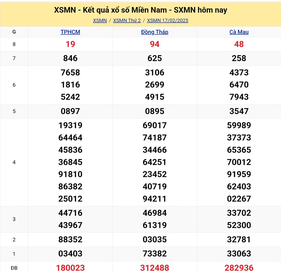Click Đồng Tháp number 64251
The height and width of the screenshot is (272, 281).
155,162
